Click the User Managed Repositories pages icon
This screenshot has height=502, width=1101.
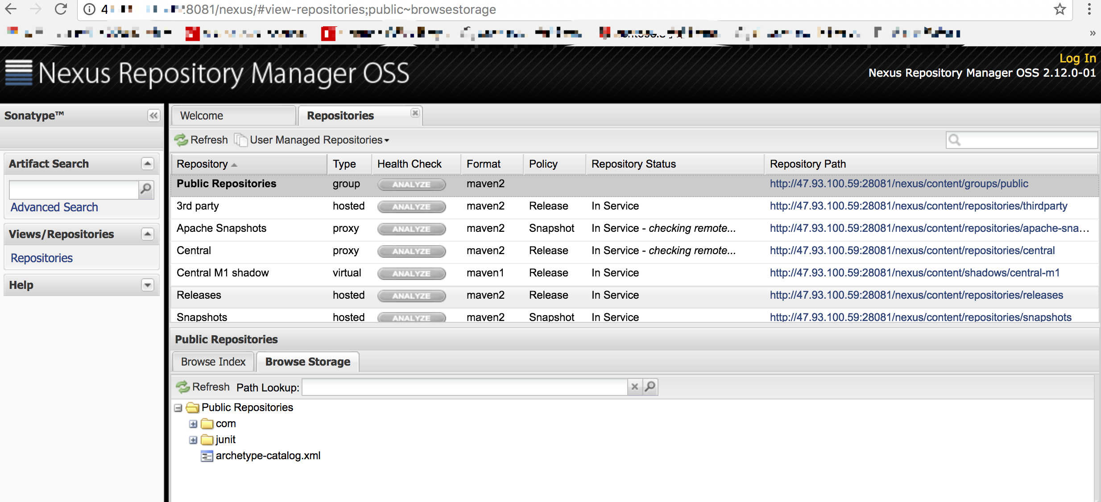tap(241, 140)
